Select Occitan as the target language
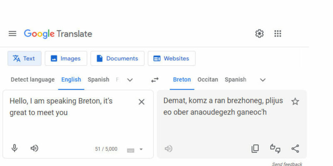 [208, 80]
